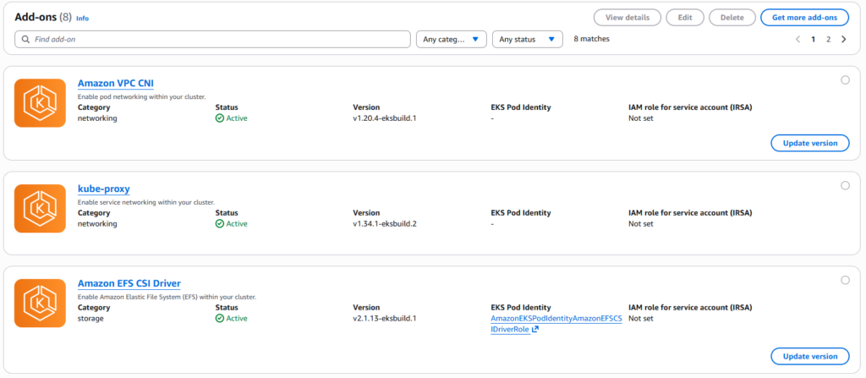Go to previous page using left chevron
Screen dimensions: 866x378
click(x=797, y=39)
